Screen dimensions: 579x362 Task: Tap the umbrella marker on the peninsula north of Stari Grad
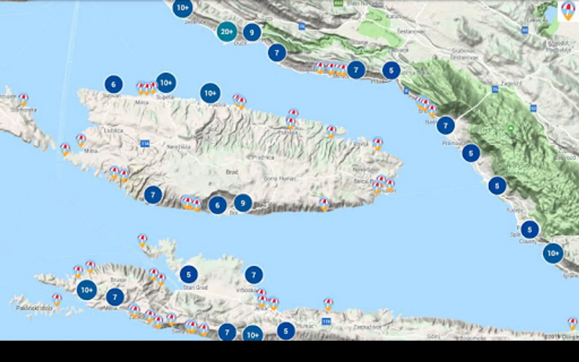(142, 241)
